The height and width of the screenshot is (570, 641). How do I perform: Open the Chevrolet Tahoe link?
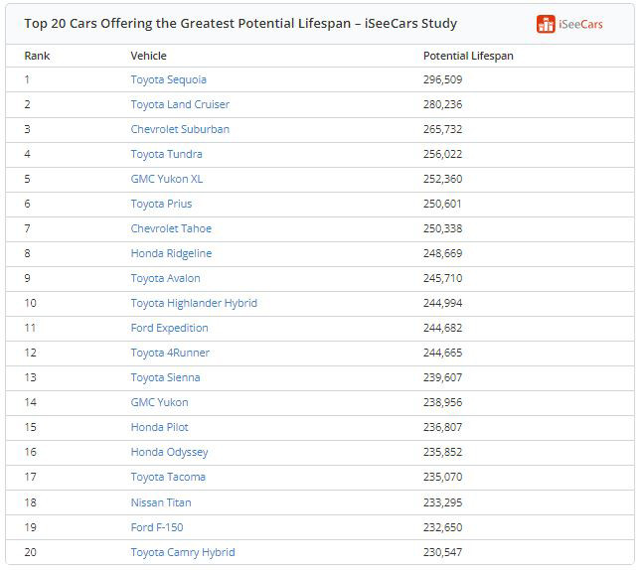coord(171,228)
